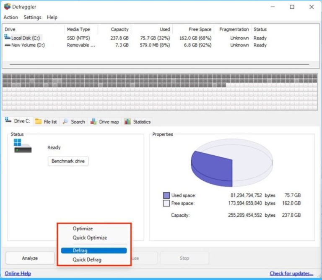Click the large Windows drive status icon
Viewport: 322px width, 280px height.
click(x=22, y=146)
